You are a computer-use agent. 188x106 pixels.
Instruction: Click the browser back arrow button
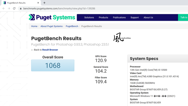tap(3, 8)
